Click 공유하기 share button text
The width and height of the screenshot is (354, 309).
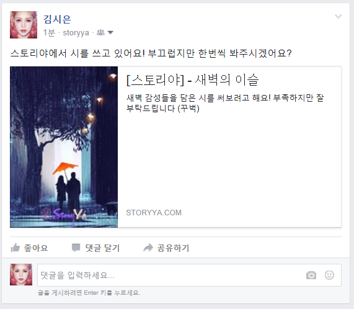[x=173, y=248]
